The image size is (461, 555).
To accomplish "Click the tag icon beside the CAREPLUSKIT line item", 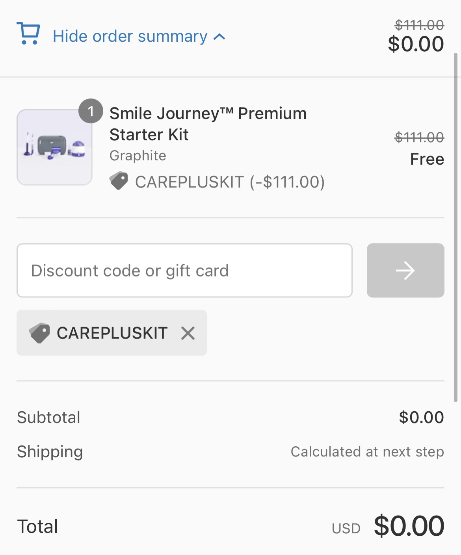I will [119, 182].
